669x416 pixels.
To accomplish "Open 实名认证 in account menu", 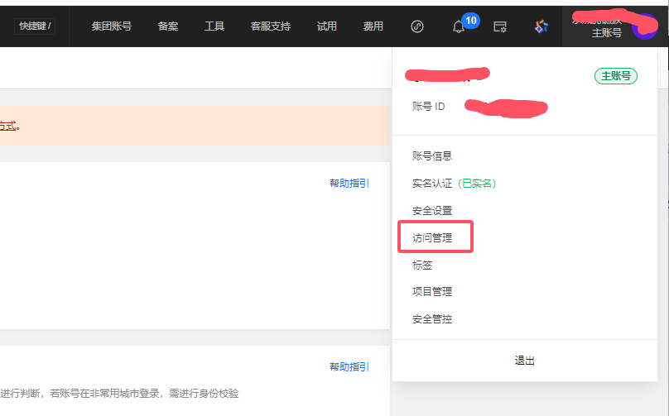I will point(432,183).
